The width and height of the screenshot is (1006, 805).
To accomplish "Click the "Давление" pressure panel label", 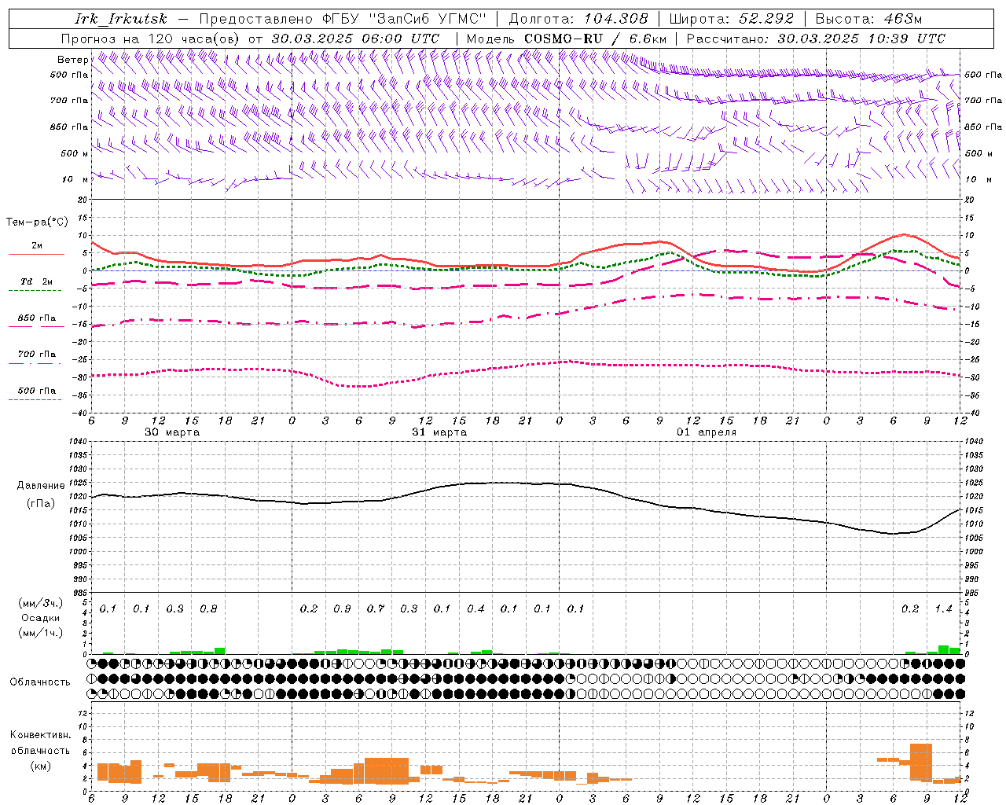I will (x=41, y=486).
